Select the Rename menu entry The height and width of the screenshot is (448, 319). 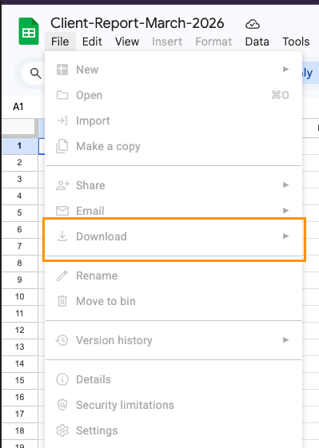[x=173, y=276]
